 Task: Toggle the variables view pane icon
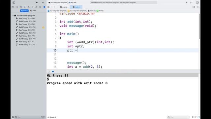point(196,117)
